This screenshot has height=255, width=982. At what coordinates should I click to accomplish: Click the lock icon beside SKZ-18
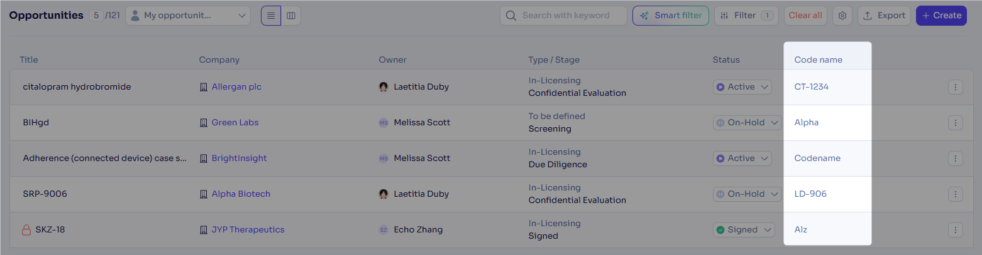(x=26, y=230)
